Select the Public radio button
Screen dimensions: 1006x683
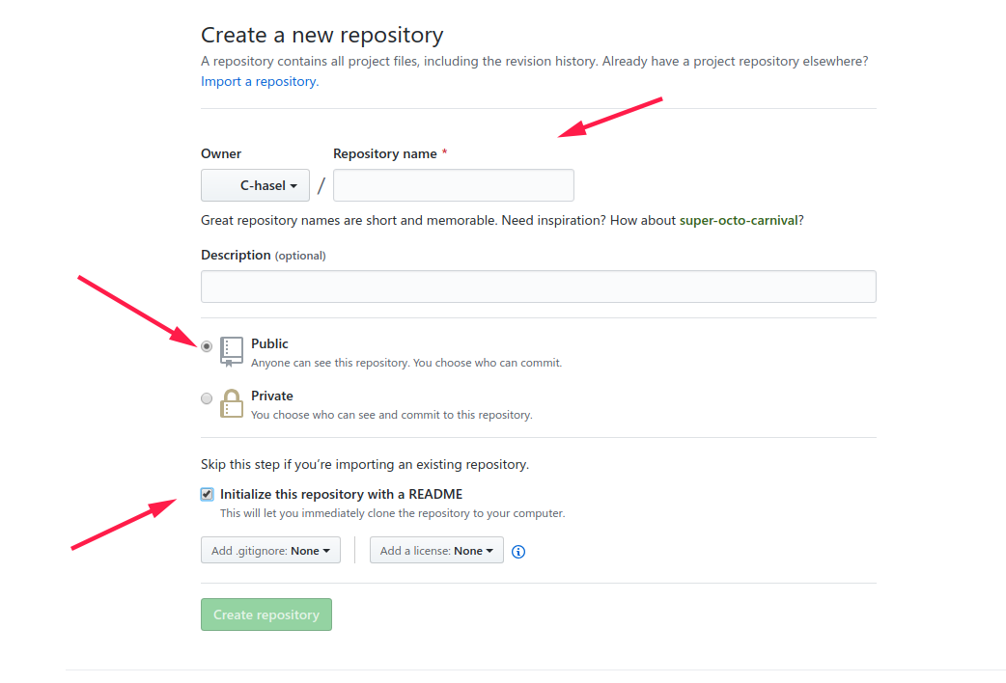pyautogui.click(x=207, y=346)
